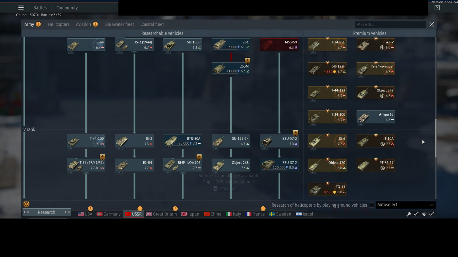This screenshot has height=257, width=458.
Task: Click the eye icon beside Preview
Action: pos(216,188)
